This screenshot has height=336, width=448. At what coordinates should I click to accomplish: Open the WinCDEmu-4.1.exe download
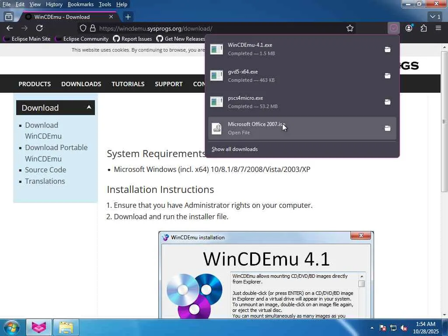tap(294, 49)
